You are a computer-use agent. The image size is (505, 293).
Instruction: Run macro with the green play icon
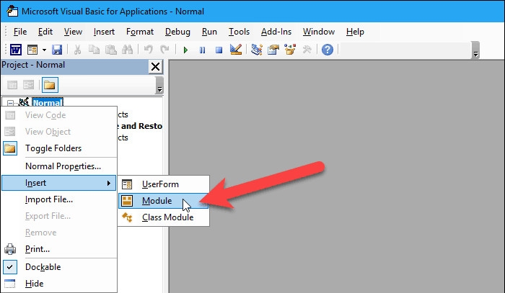click(185, 50)
